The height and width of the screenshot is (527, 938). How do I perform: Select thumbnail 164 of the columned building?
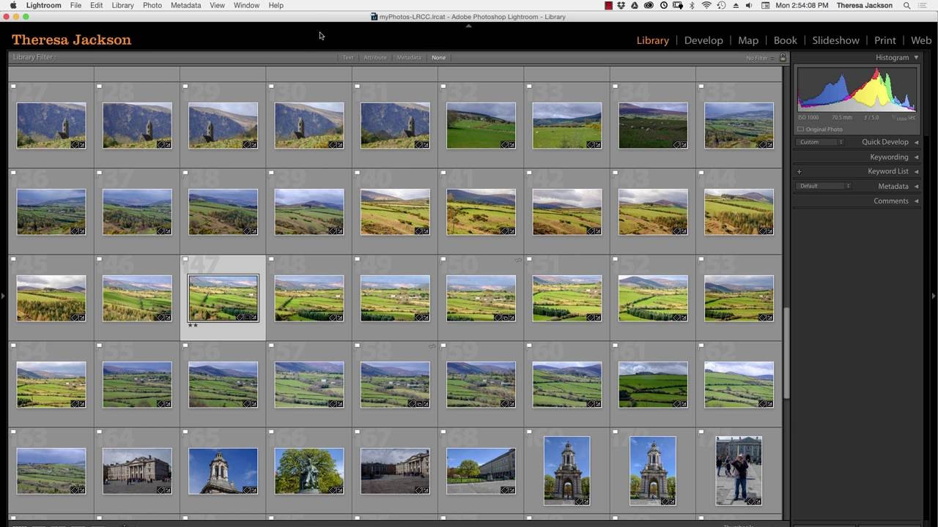pos(137,471)
